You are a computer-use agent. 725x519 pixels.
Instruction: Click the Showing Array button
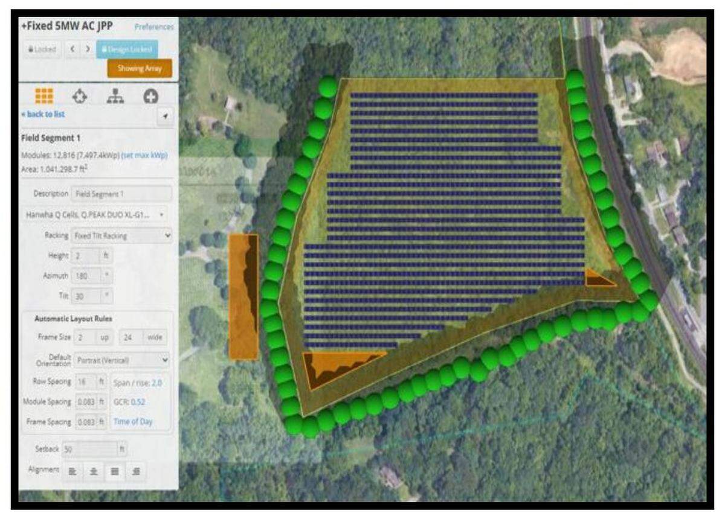pos(140,68)
